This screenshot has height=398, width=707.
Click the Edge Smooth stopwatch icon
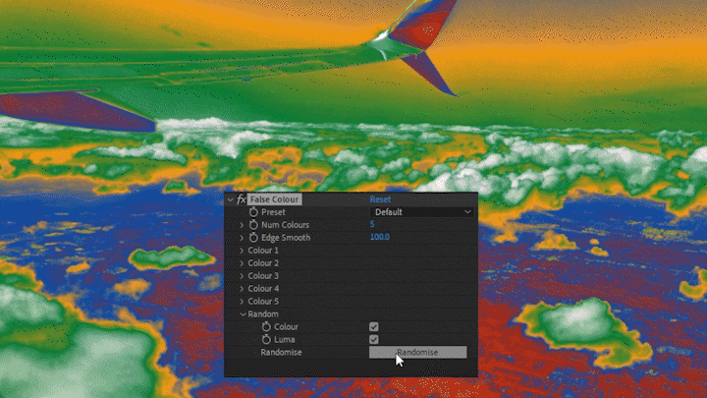pyautogui.click(x=253, y=238)
